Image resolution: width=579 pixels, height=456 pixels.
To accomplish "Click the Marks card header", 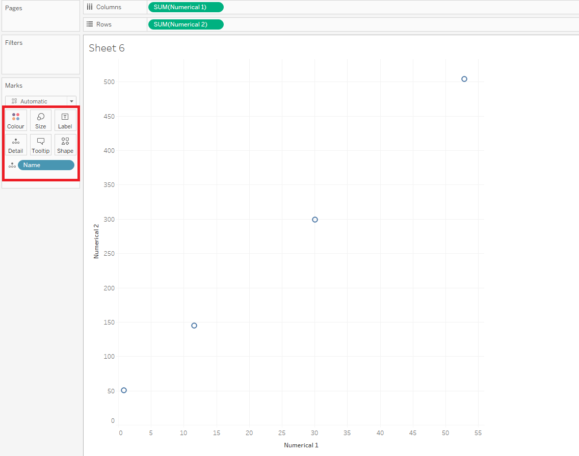I will (14, 86).
